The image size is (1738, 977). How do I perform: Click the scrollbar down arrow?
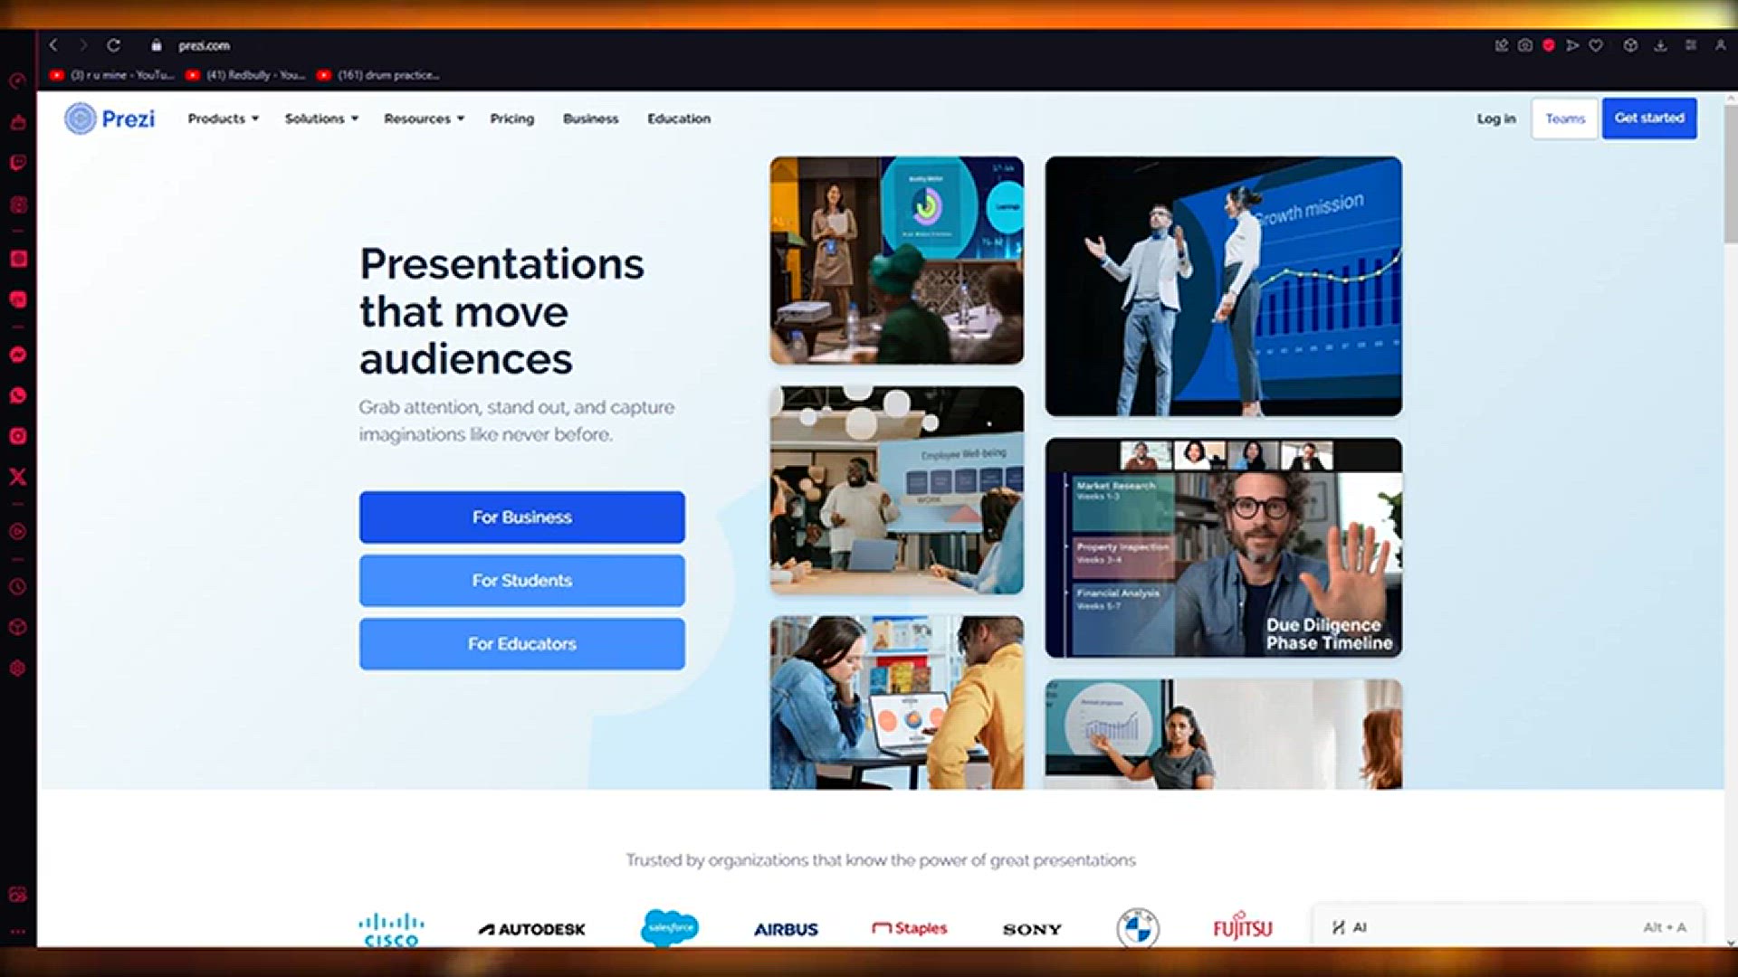pyautogui.click(x=1731, y=942)
